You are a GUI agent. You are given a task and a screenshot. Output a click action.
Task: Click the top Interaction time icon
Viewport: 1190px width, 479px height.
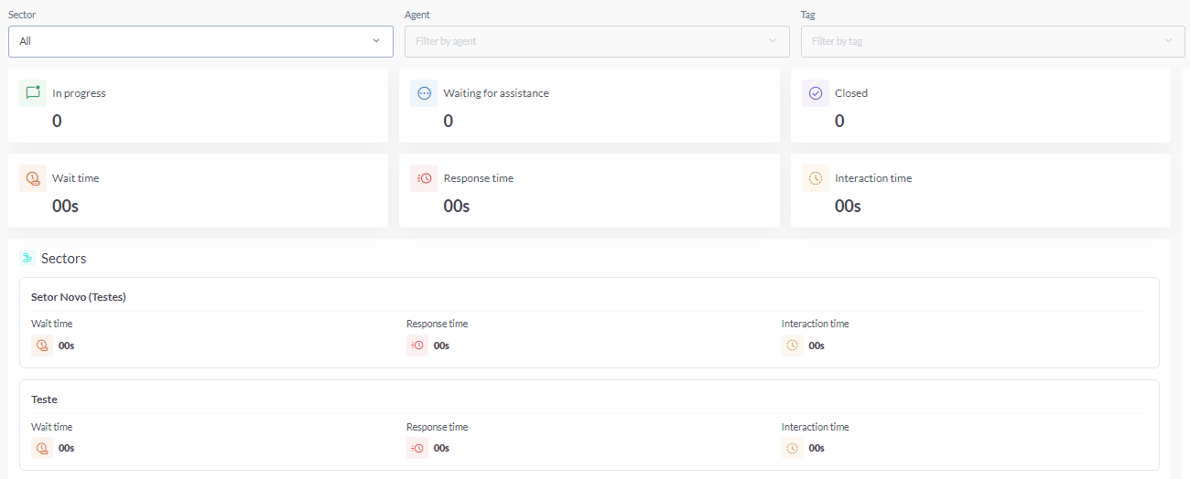[816, 178]
